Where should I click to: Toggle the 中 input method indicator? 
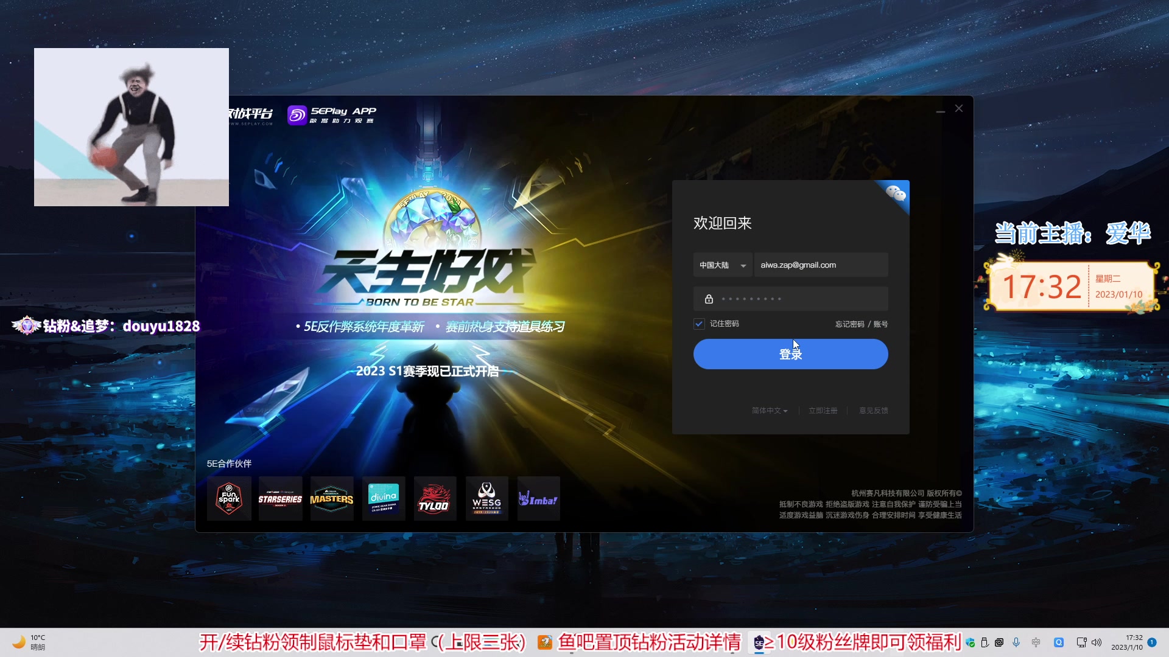[1036, 642]
